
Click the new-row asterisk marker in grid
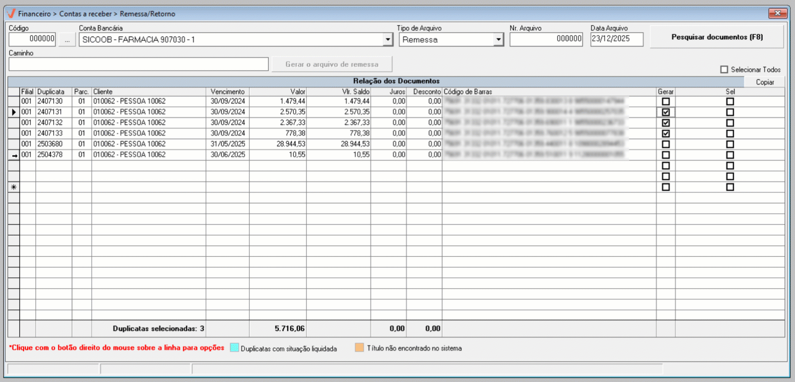click(x=14, y=187)
